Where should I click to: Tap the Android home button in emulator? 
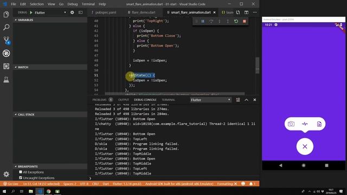coord(304,165)
